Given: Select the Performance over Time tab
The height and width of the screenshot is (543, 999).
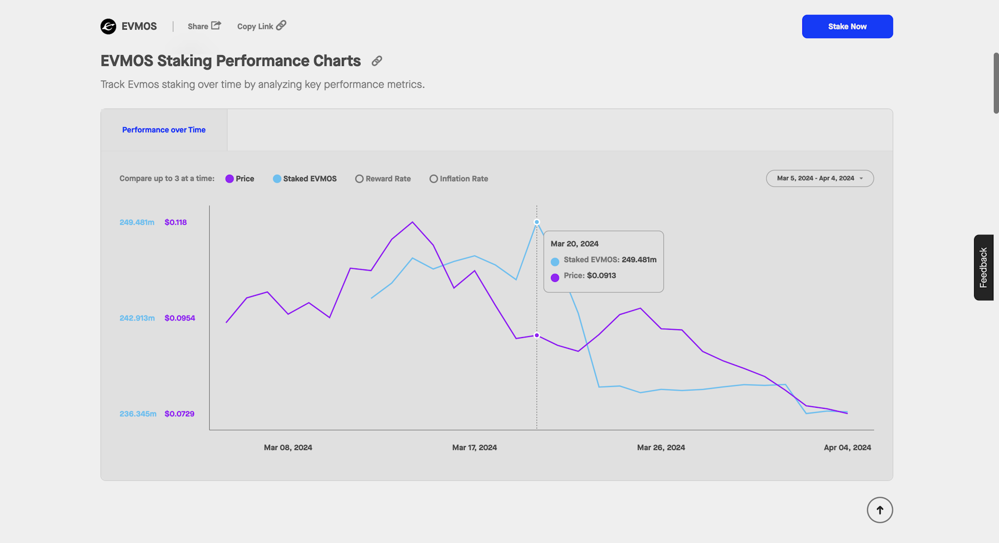Looking at the screenshot, I should [x=164, y=130].
